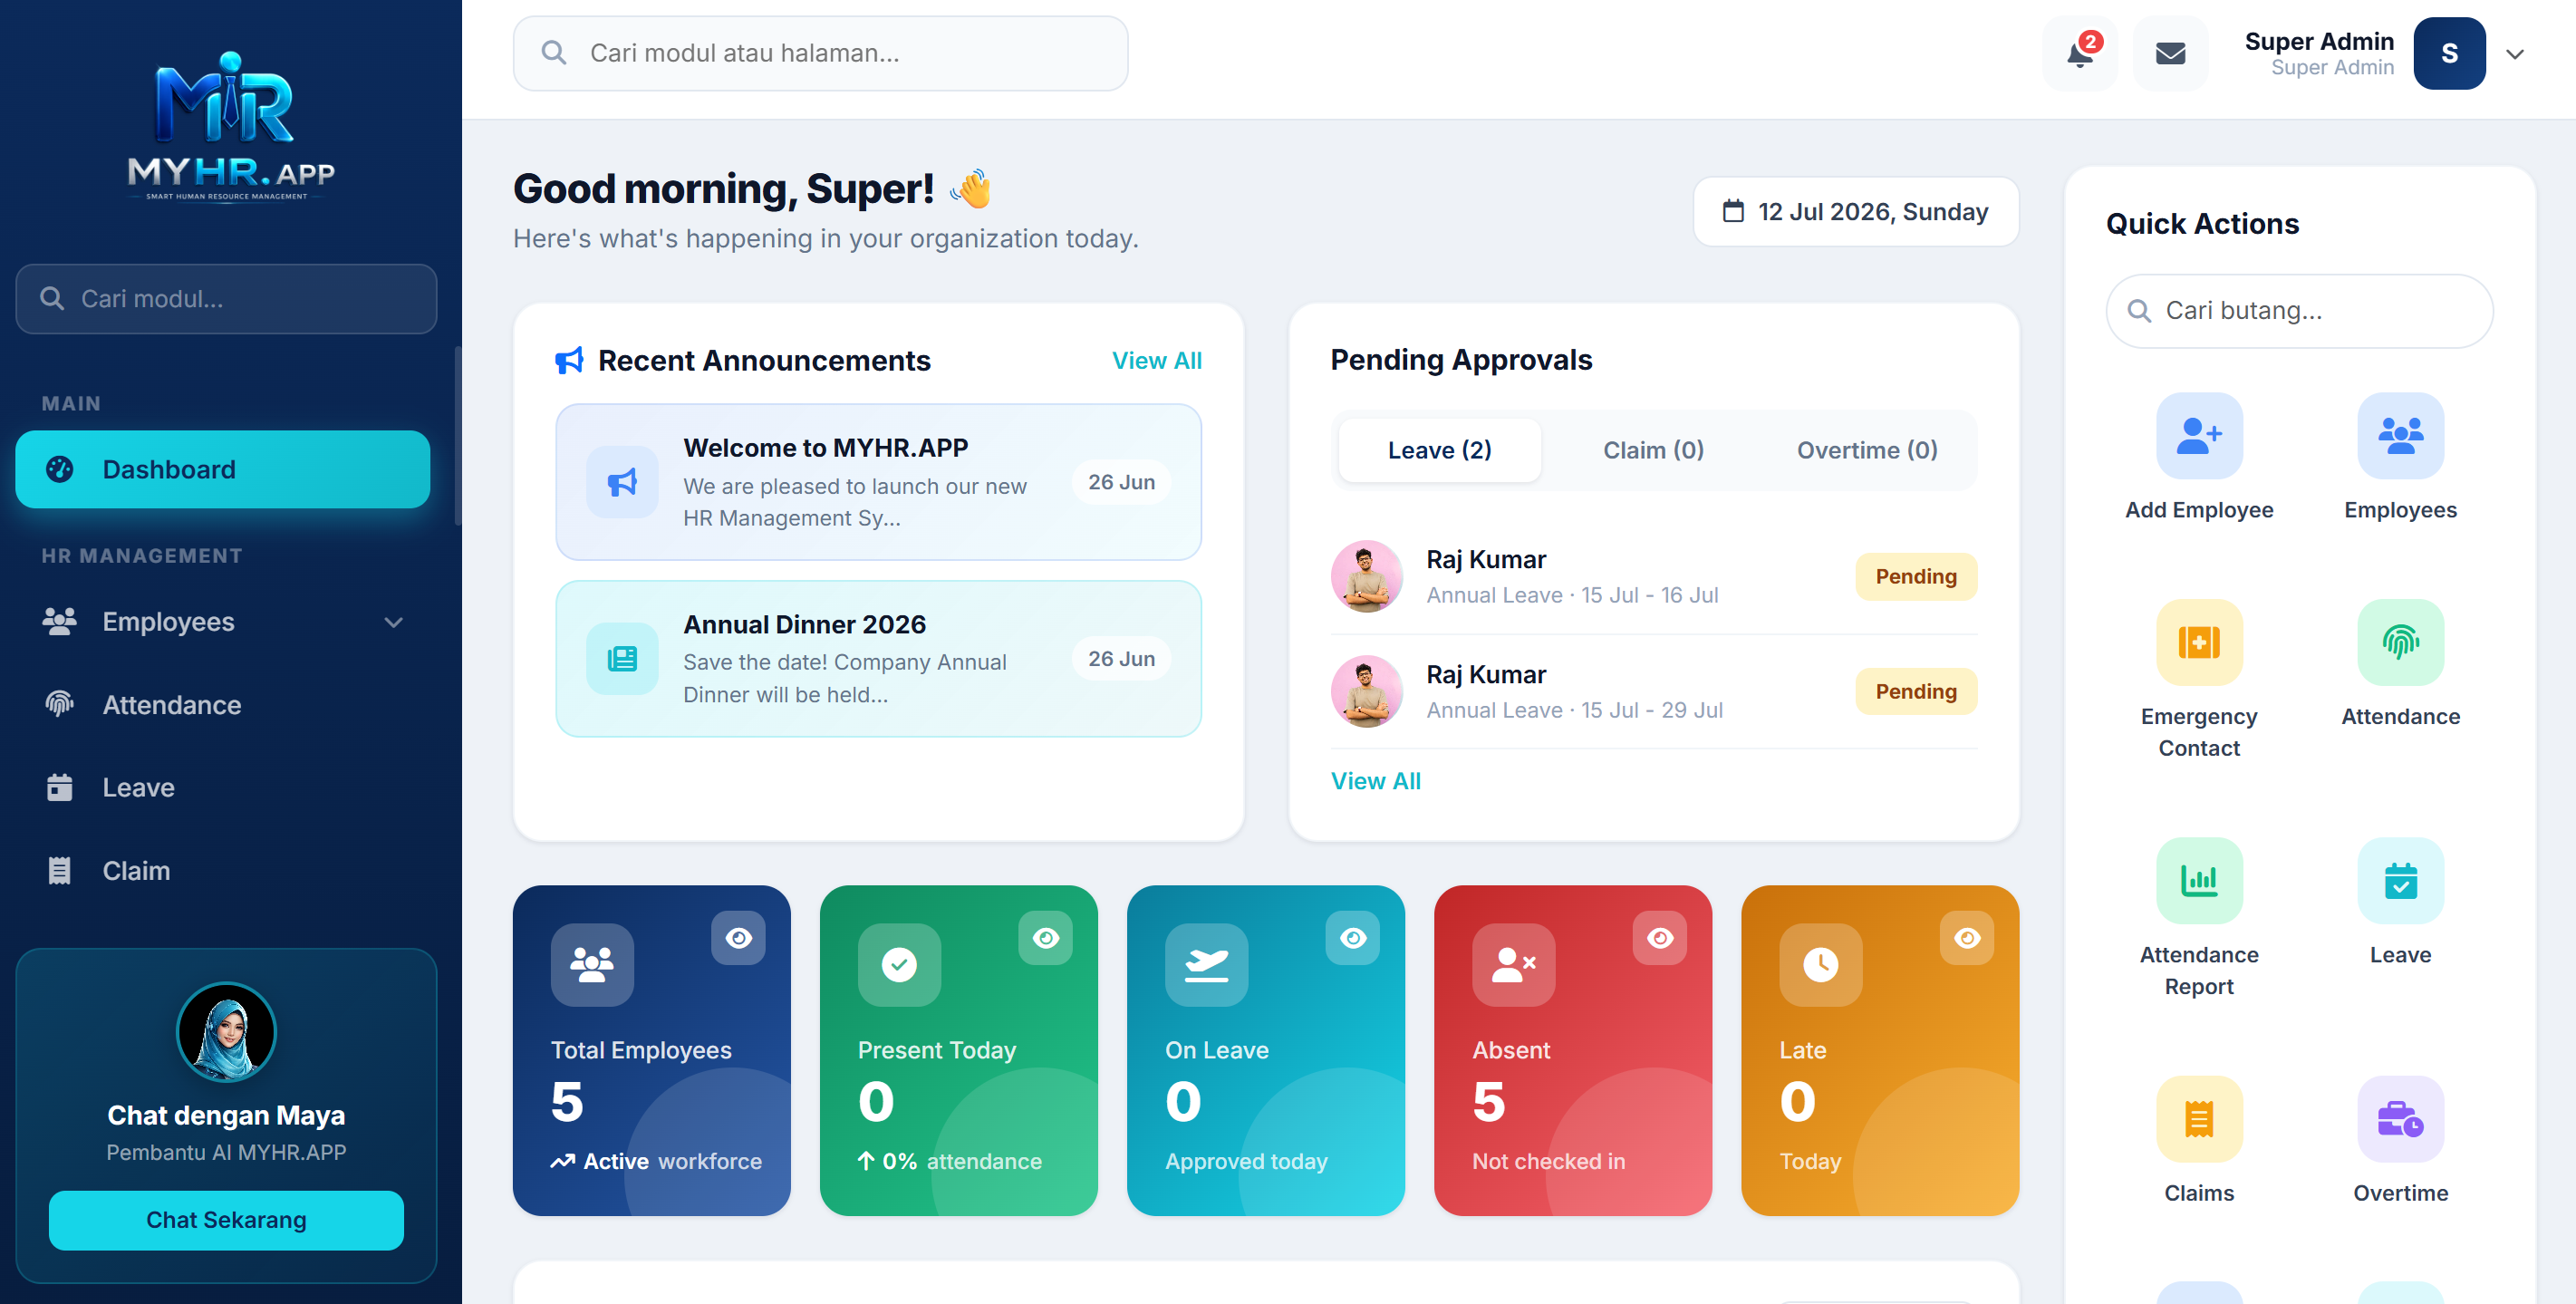This screenshot has height=1304, width=2576.
Task: Click the MYHR.APP logo
Action: (x=230, y=126)
